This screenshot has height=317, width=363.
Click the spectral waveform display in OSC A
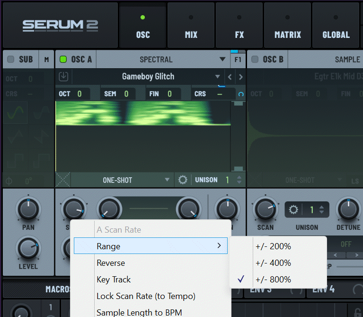pyautogui.click(x=143, y=136)
